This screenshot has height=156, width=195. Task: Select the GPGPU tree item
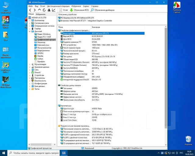[x=39, y=53]
